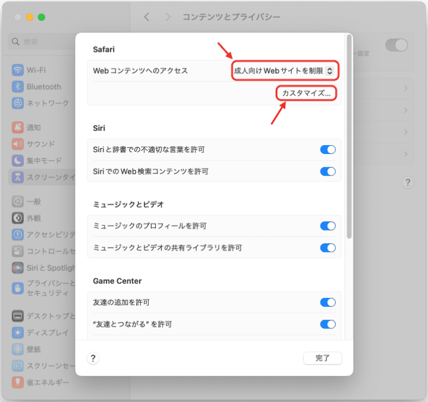This screenshot has height=402, width=428.
Task: Open the 成人向けWebサイトを制限 dropdown
Action: click(285, 71)
